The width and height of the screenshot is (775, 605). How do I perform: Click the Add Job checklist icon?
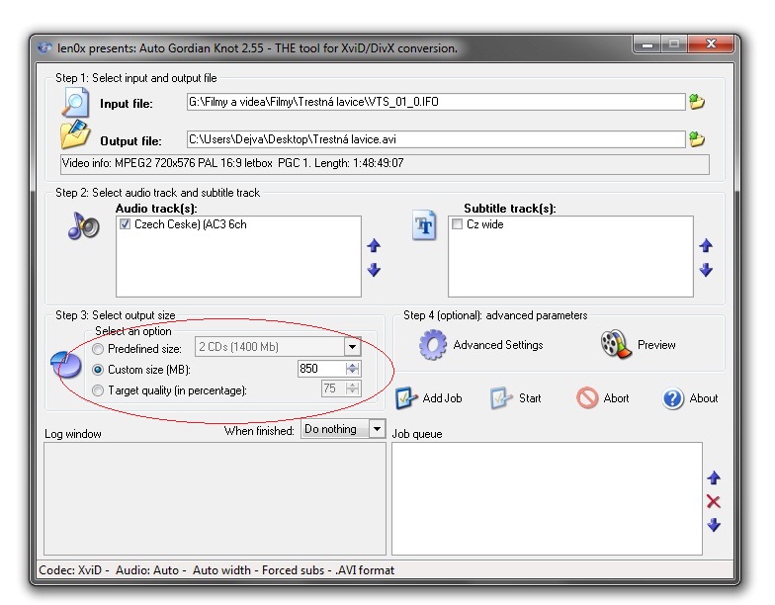405,397
